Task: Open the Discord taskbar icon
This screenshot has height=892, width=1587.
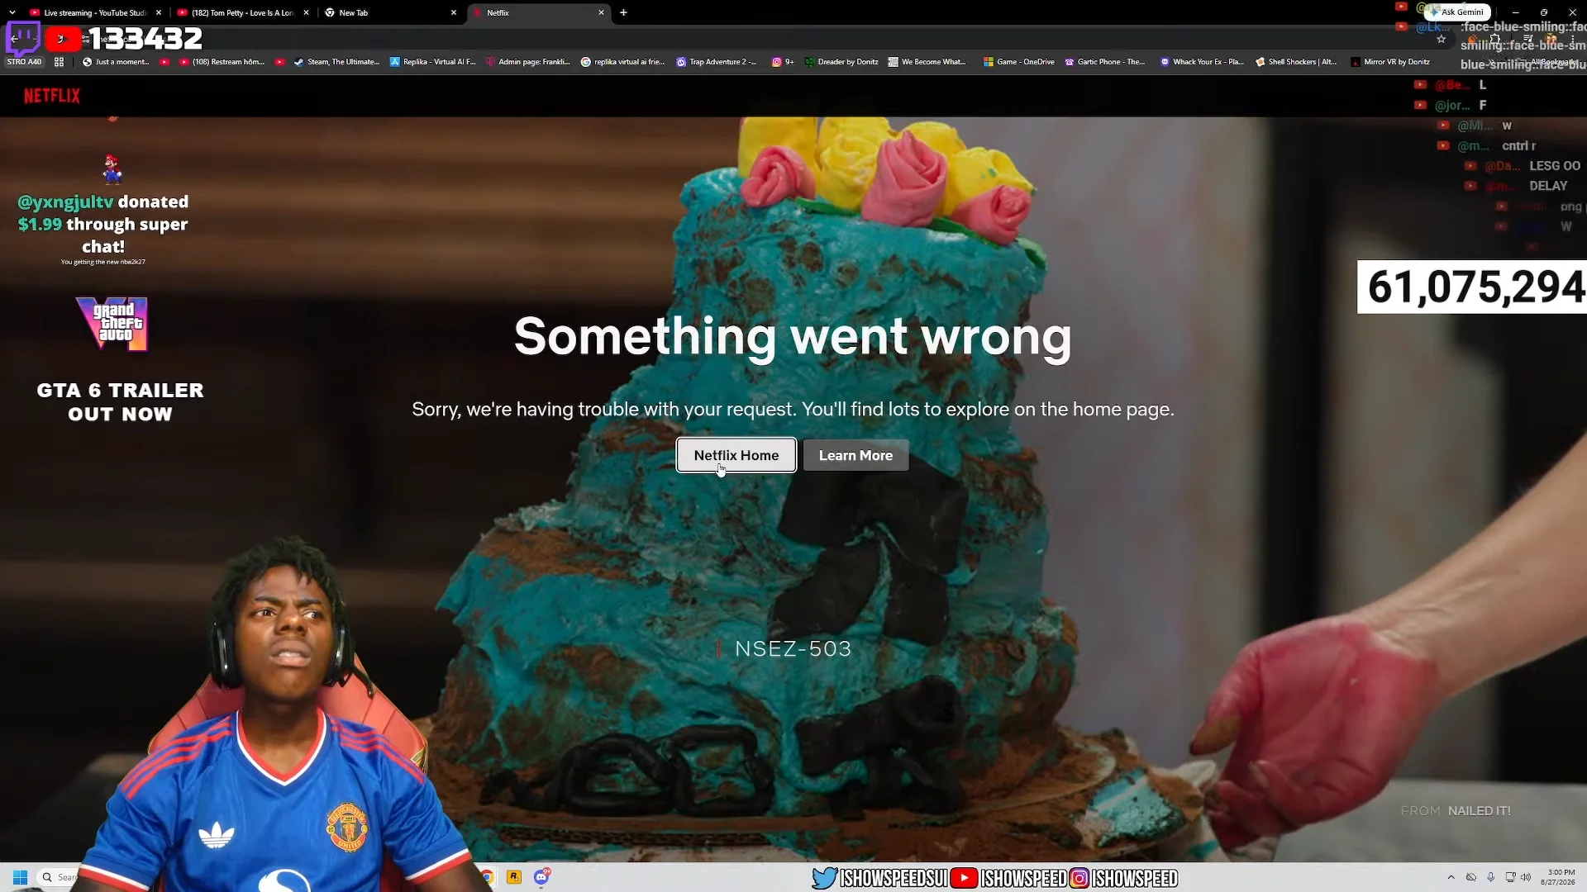Action: tap(541, 877)
